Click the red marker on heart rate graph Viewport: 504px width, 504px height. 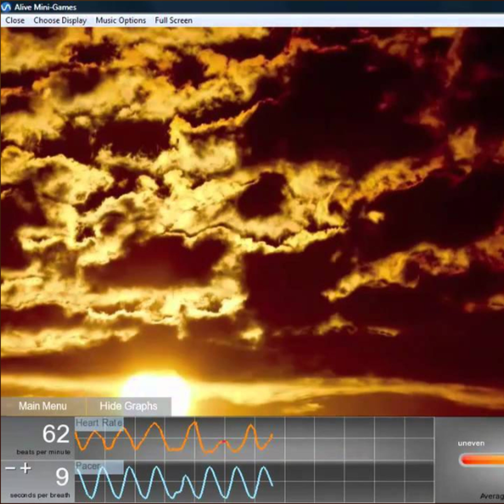pyautogui.click(x=223, y=442)
